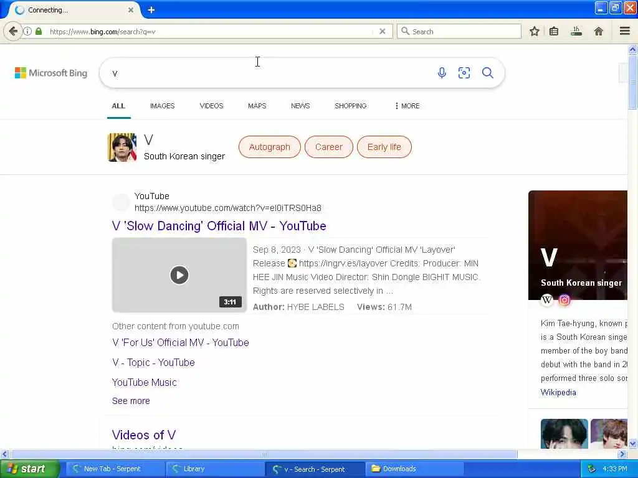
Task: Switch to the VIDEOS tab
Action: (211, 106)
